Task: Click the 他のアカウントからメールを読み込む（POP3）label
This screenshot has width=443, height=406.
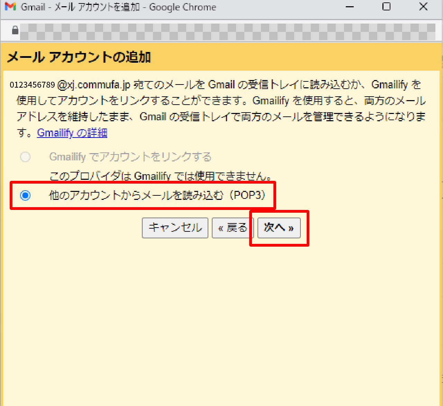Action: pyautogui.click(x=157, y=195)
